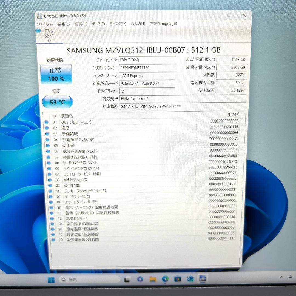Select row 1D 設定温度2超過時間
The width and height of the screenshot is (296, 296).
point(143,239)
